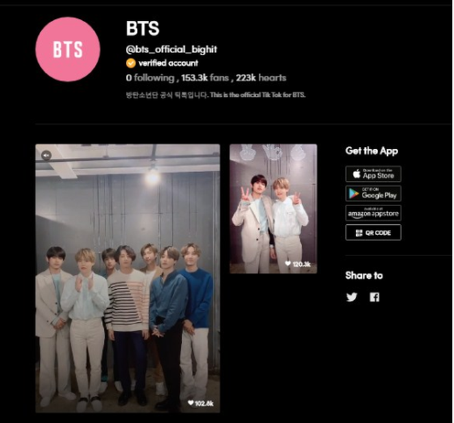Click the BTS profile name heading
Viewport: 454px width, 423px height.
[x=143, y=29]
